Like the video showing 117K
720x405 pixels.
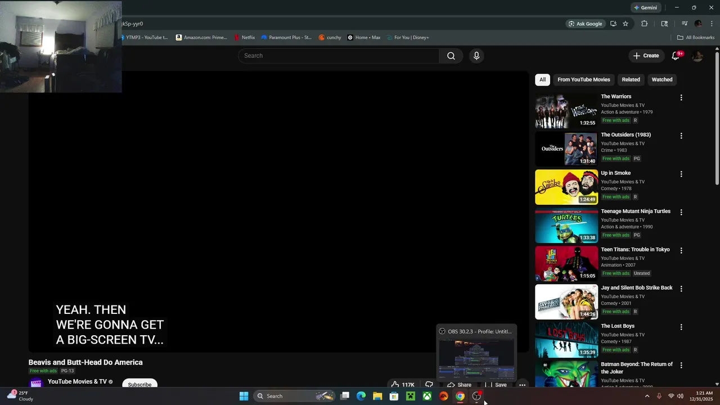click(403, 384)
